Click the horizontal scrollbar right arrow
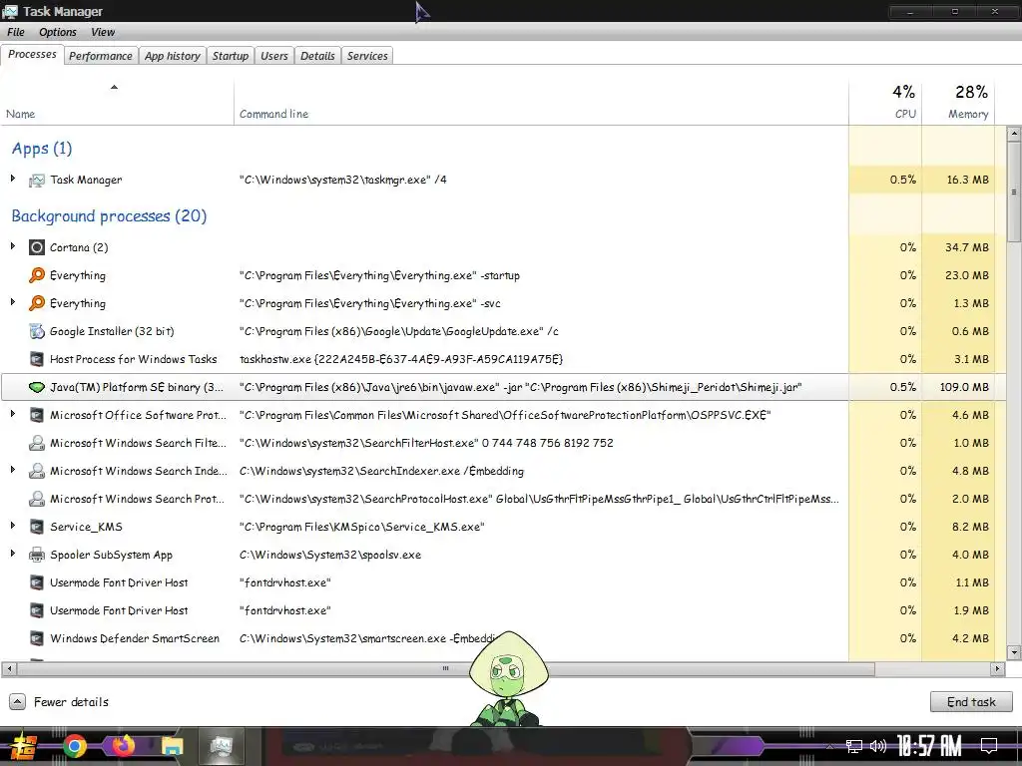The height and width of the screenshot is (766, 1022). pos(997,669)
